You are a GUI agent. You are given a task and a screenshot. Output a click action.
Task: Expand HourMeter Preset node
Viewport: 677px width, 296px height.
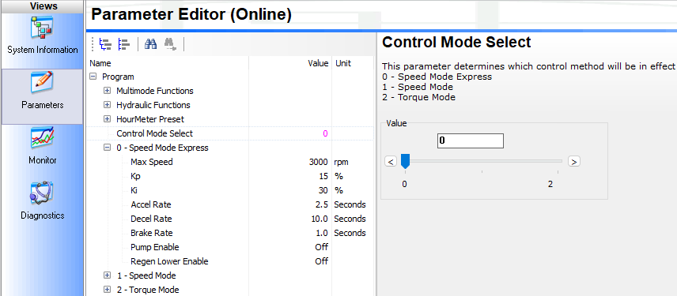tap(107, 119)
